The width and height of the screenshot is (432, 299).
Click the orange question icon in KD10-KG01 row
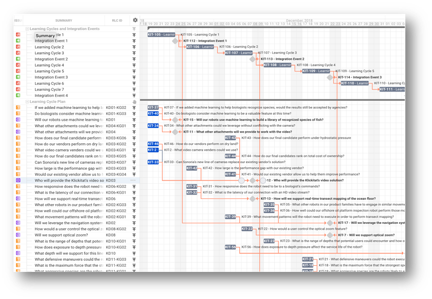pos(18,241)
